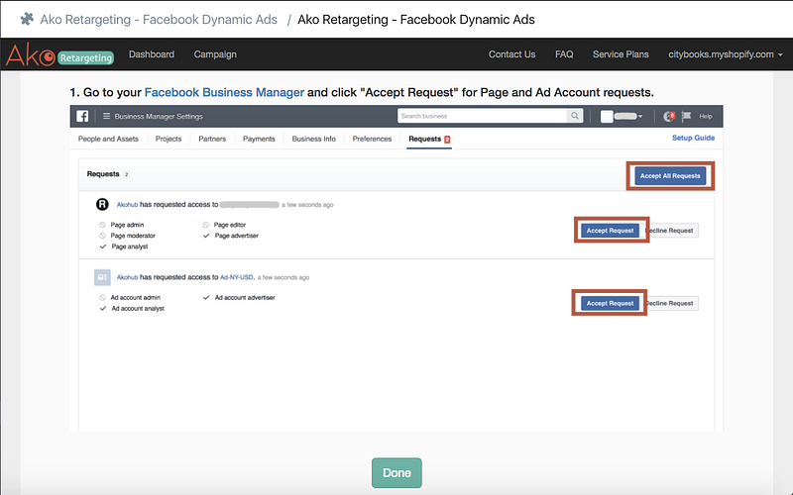The image size is (793, 495).
Task: Click the Ad account analyst role text
Action: 138,309
